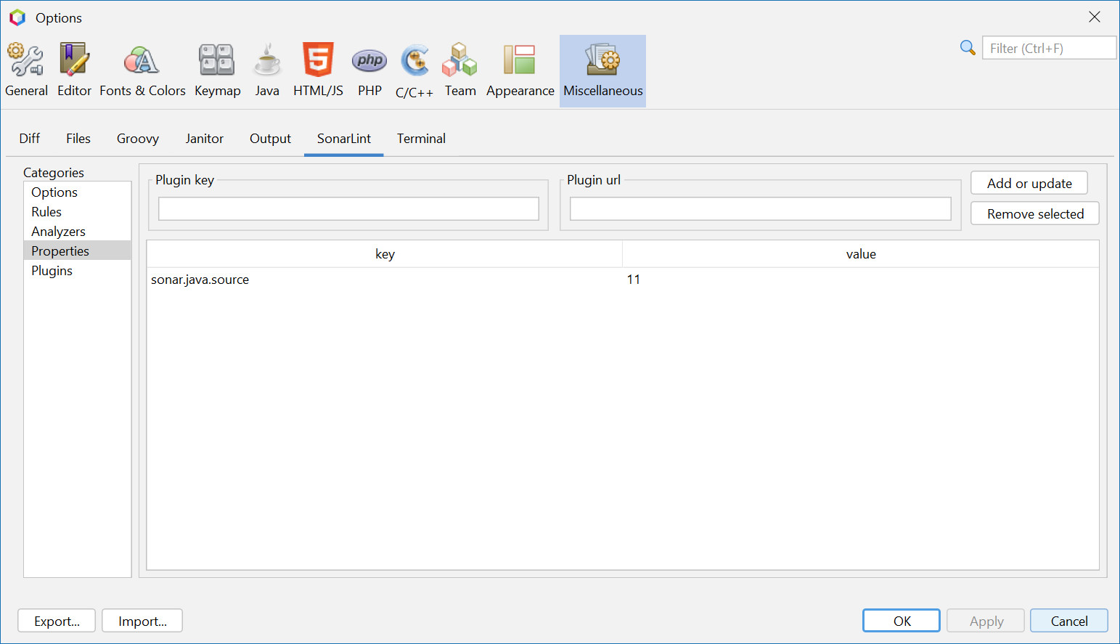Open the PHP options category
Viewport: 1120px width, 644px height.
(369, 70)
